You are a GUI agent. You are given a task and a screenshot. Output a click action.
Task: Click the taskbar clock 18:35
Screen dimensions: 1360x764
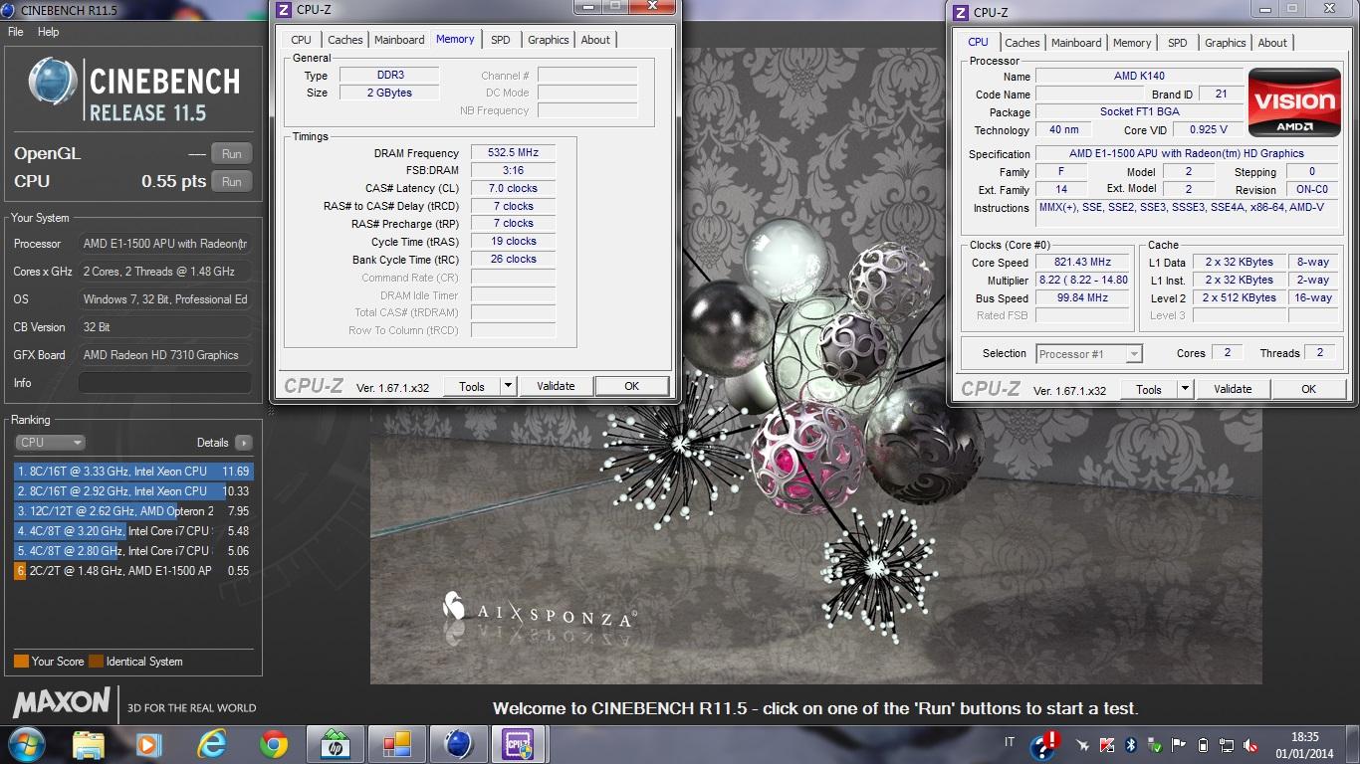(x=1304, y=737)
